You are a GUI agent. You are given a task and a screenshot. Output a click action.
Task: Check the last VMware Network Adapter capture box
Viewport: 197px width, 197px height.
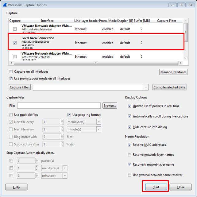point(15,56)
